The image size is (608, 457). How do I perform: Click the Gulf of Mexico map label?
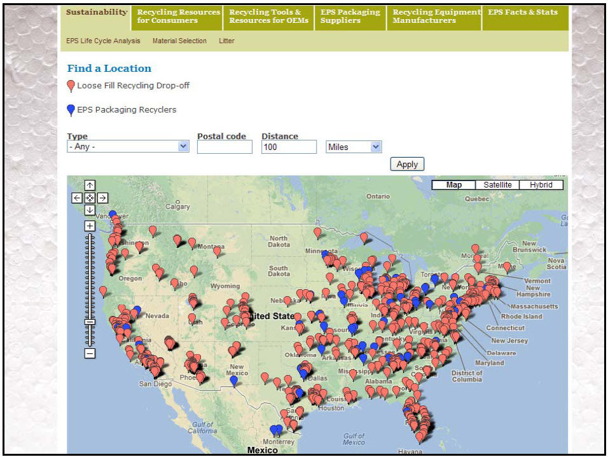(354, 439)
